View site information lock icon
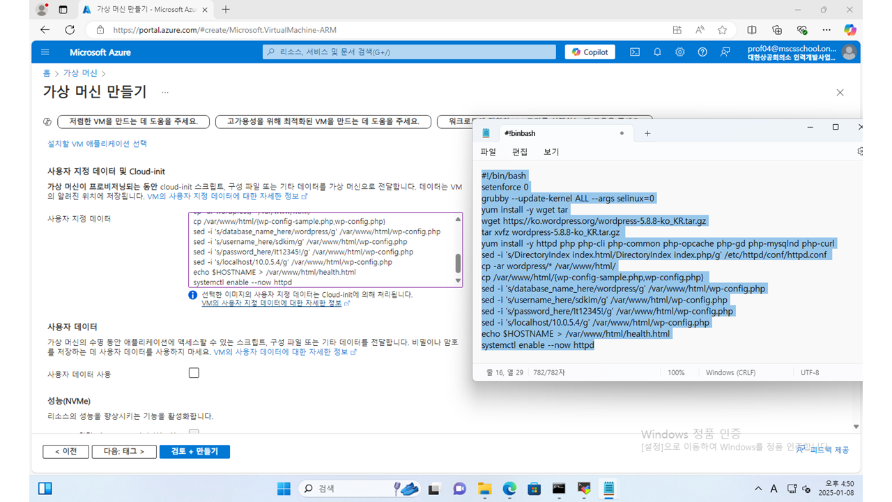Screen dimensions: 892x502 coord(100,30)
